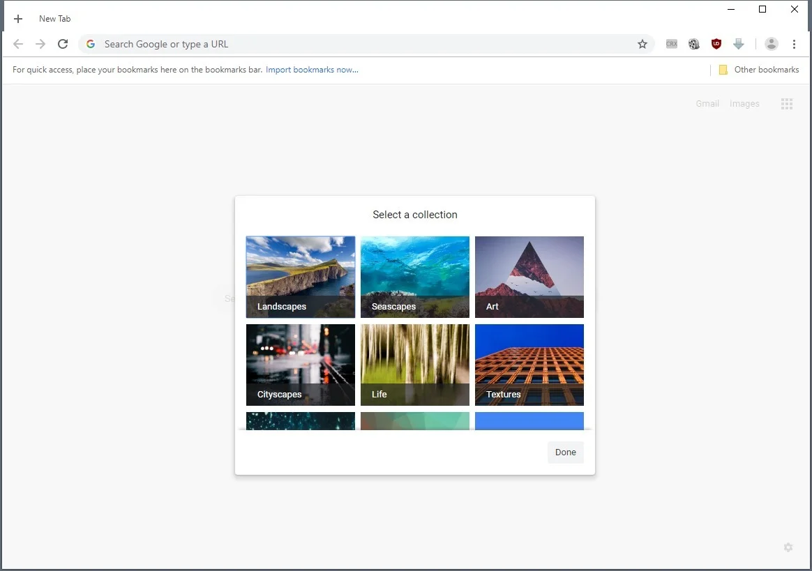This screenshot has width=812, height=571.
Task: Open the Google apps grid
Action: (787, 104)
